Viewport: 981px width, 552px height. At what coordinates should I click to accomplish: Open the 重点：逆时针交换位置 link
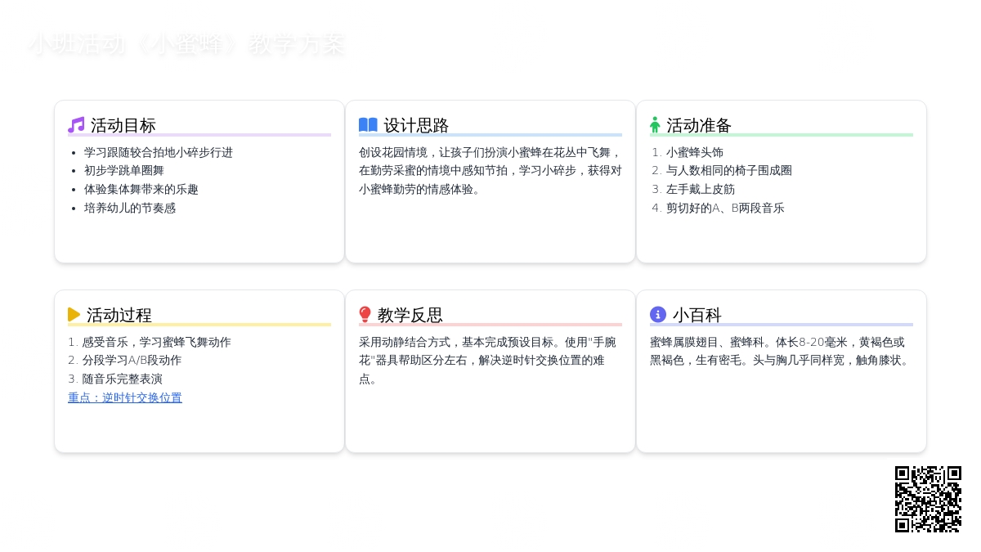tap(125, 397)
